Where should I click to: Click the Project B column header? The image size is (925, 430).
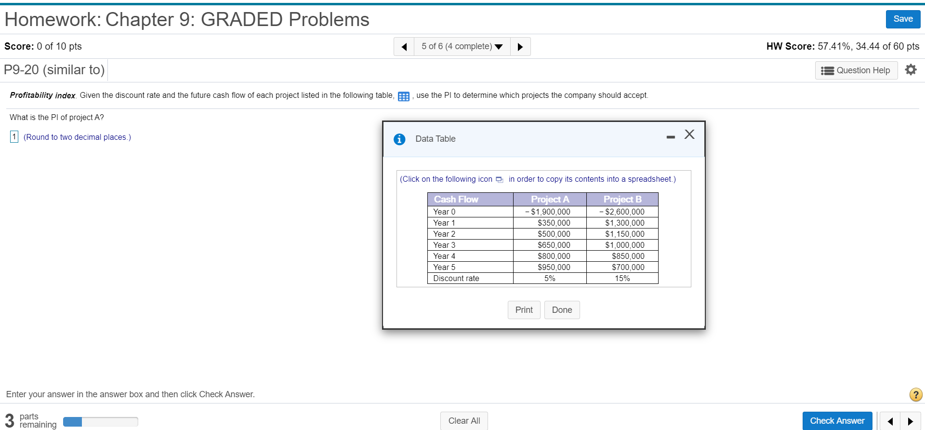point(622,199)
